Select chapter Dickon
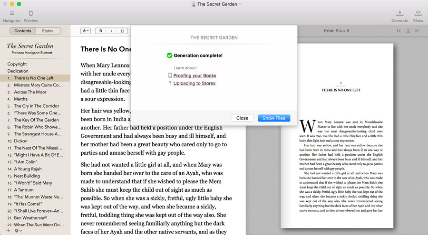Image resolution: width=428 pixels, height=235 pixels. tap(35, 141)
